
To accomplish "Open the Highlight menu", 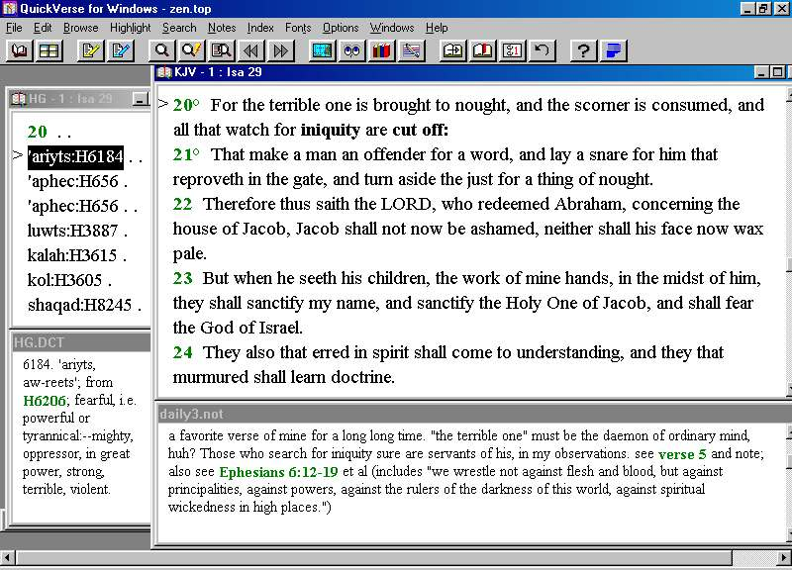I will tap(131, 28).
